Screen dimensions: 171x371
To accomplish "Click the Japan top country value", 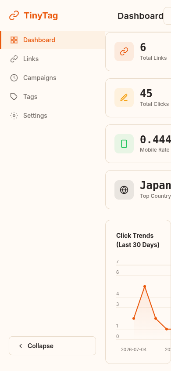I will click(155, 185).
